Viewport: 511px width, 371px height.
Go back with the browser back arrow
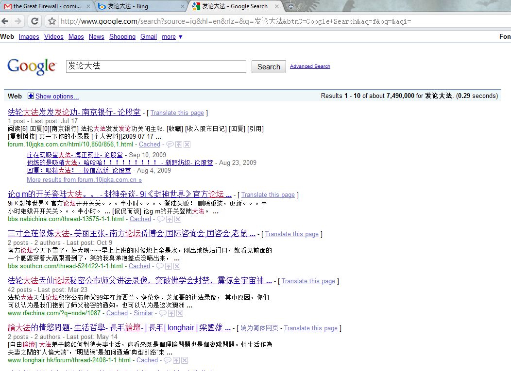(x=5, y=21)
